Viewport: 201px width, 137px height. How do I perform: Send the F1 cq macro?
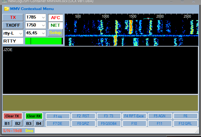[x=58, y=116]
